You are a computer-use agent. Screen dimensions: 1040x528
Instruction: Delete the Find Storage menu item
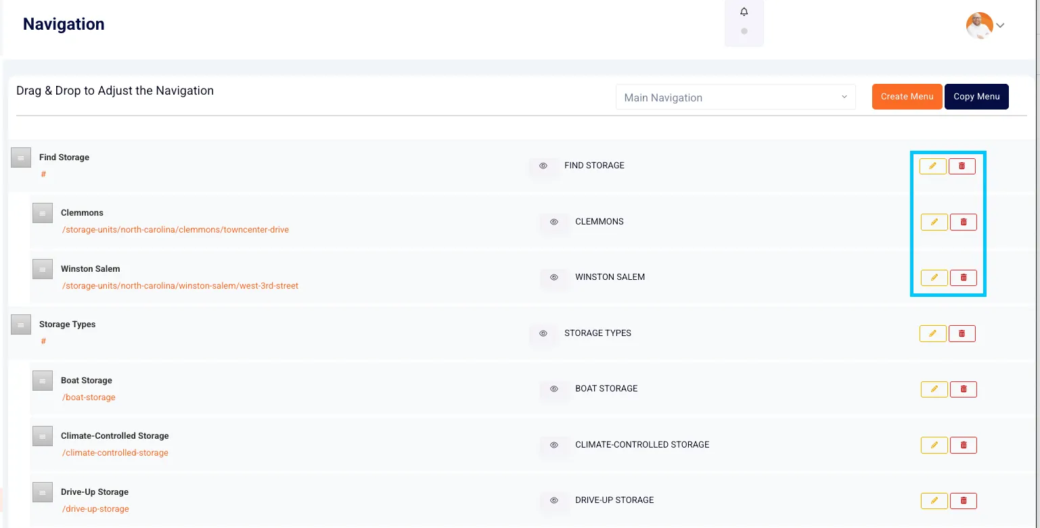point(962,166)
